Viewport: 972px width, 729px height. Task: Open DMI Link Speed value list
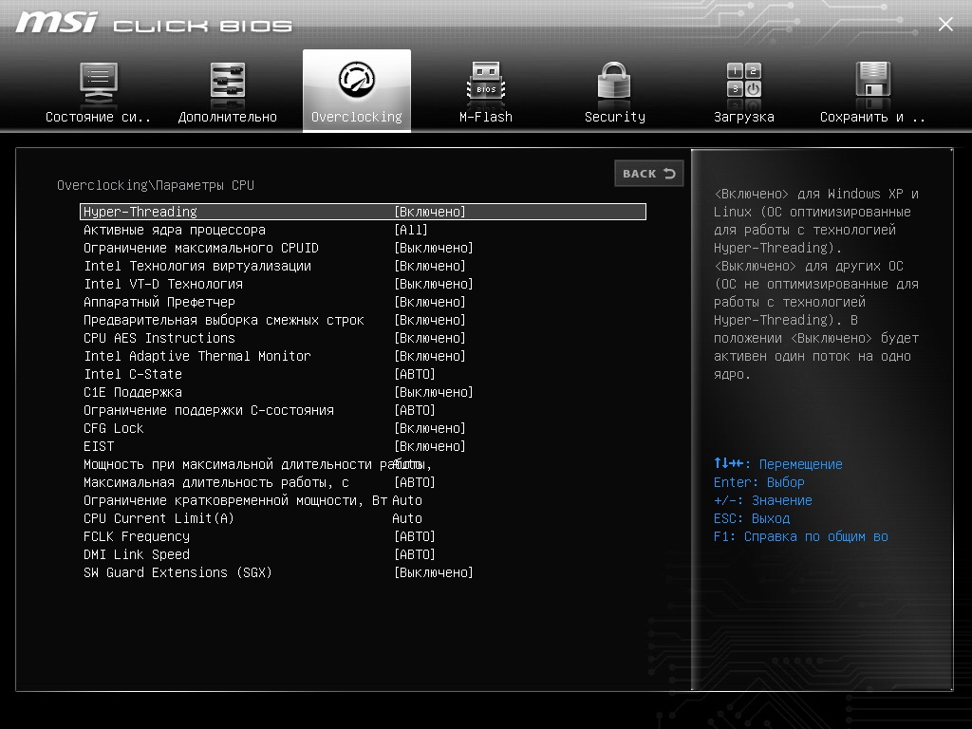(414, 554)
